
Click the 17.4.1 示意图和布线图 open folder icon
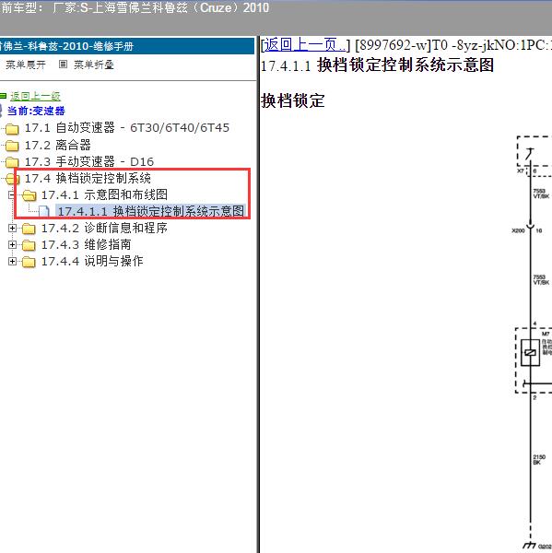(29, 195)
